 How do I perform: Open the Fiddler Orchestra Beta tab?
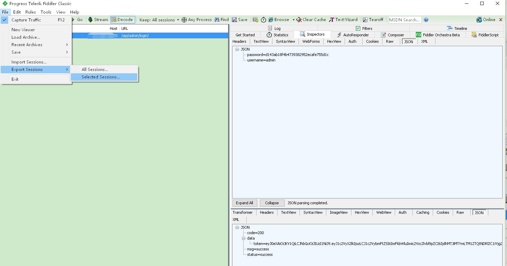click(x=438, y=35)
